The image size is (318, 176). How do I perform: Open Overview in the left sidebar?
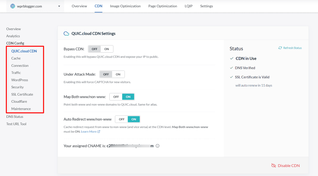[13, 29]
